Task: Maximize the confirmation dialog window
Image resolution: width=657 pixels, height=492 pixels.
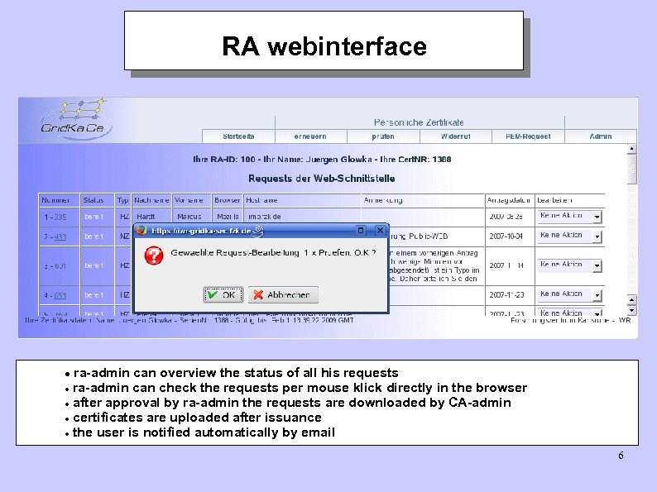Action: click(361, 231)
